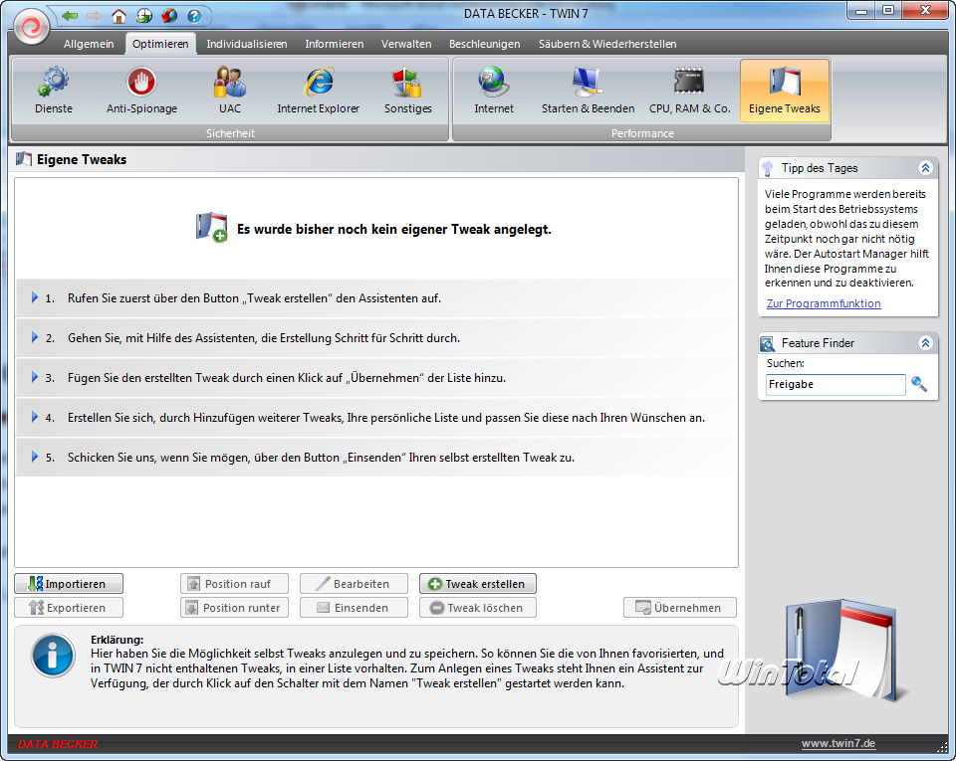Screen dimensions: 956x761
Task: Expand step 2 Gehen Sie arrow
Action: tap(35, 337)
